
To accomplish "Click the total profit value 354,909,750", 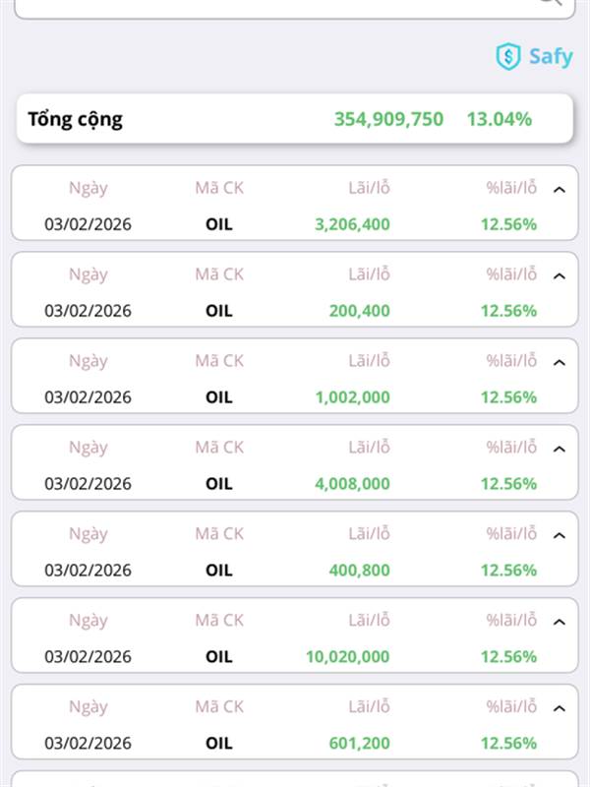I will tap(388, 120).
